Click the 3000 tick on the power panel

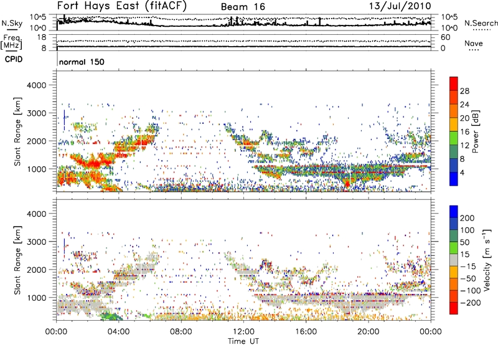[37, 113]
